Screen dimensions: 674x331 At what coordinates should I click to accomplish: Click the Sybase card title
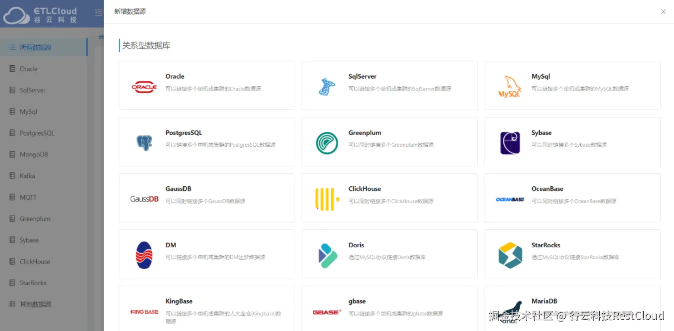(x=541, y=133)
